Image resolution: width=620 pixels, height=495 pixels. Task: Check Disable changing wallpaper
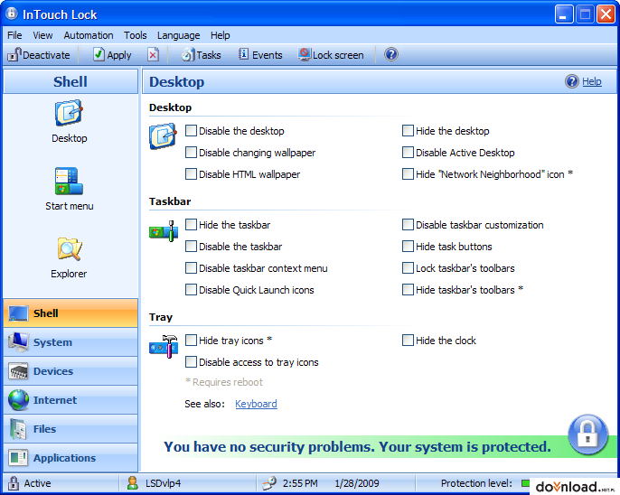[x=191, y=153]
